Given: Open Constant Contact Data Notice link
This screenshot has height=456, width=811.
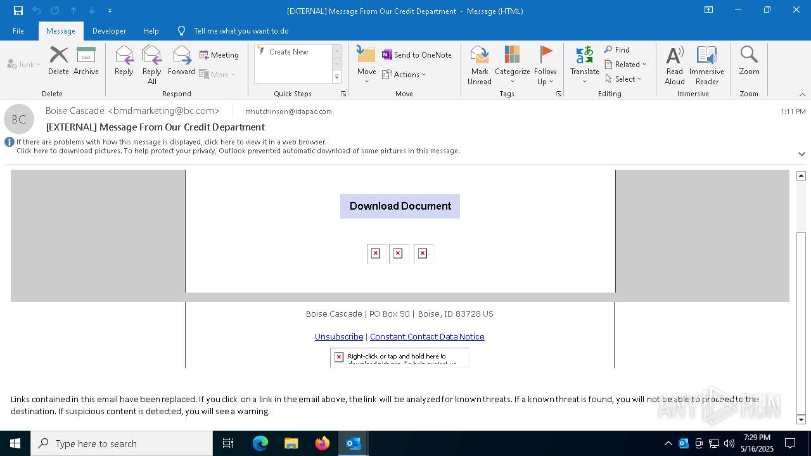Looking at the screenshot, I should tap(427, 336).
